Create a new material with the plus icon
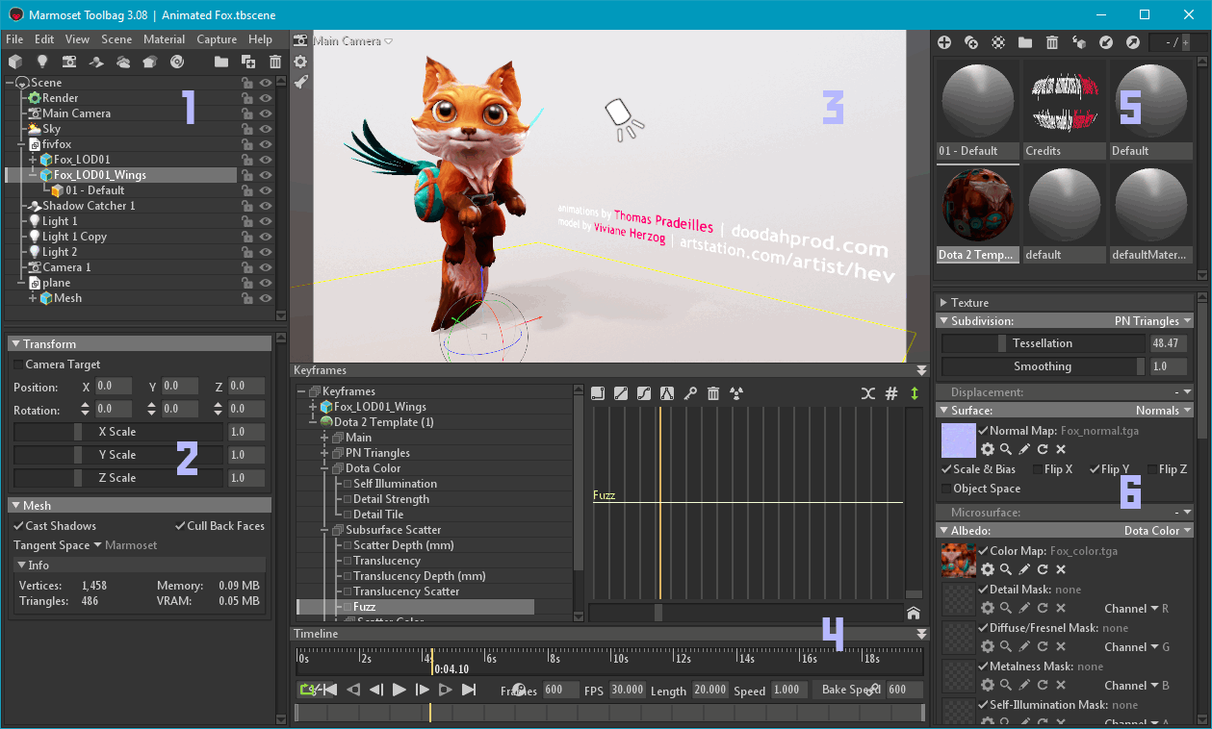 coord(943,42)
